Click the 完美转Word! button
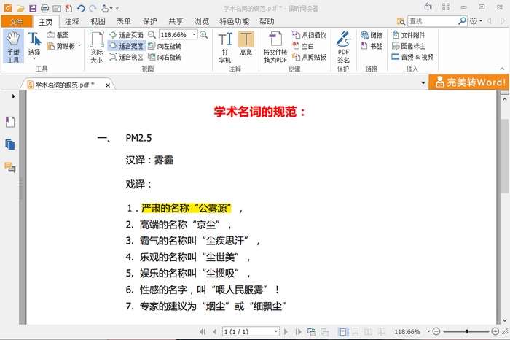This screenshot has height=340, width=510. 469,82
